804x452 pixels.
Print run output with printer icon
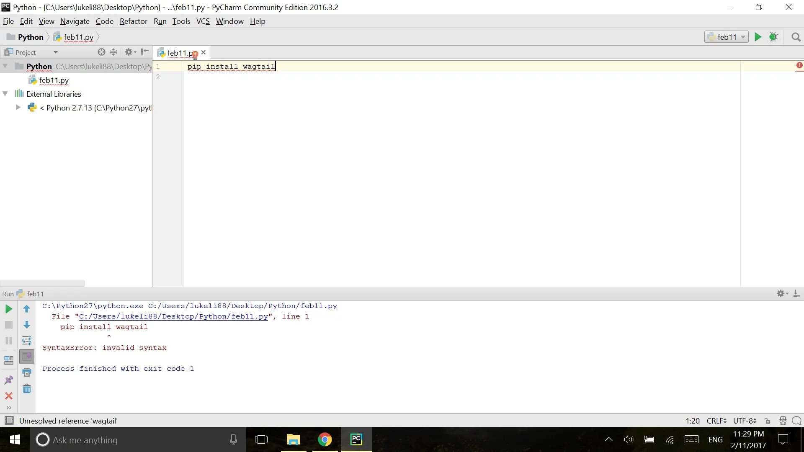(27, 372)
